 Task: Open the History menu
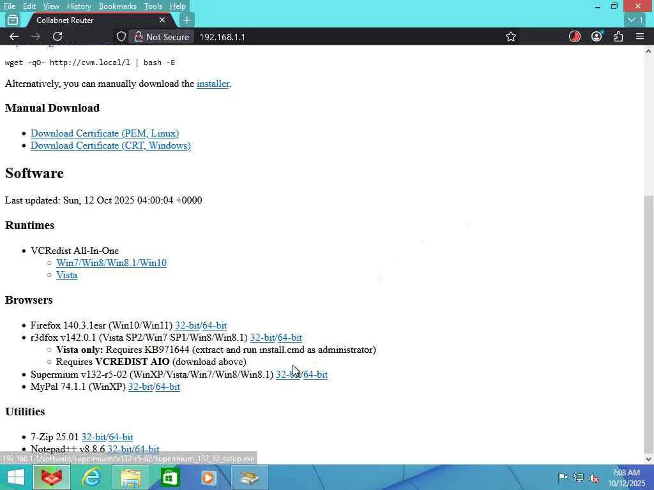pyautogui.click(x=79, y=6)
